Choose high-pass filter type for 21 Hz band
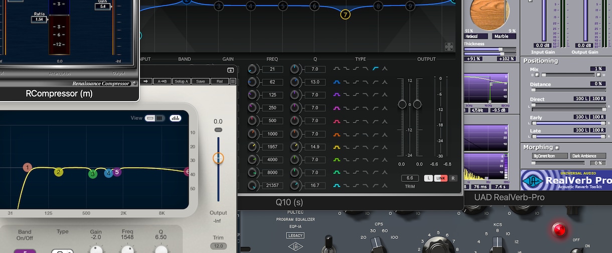This screenshot has width=612, height=253. point(376,69)
